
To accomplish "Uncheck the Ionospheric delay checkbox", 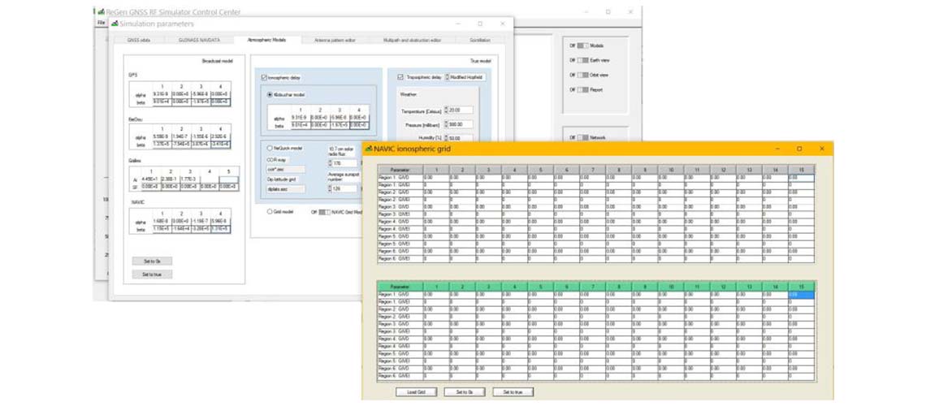I will (264, 78).
